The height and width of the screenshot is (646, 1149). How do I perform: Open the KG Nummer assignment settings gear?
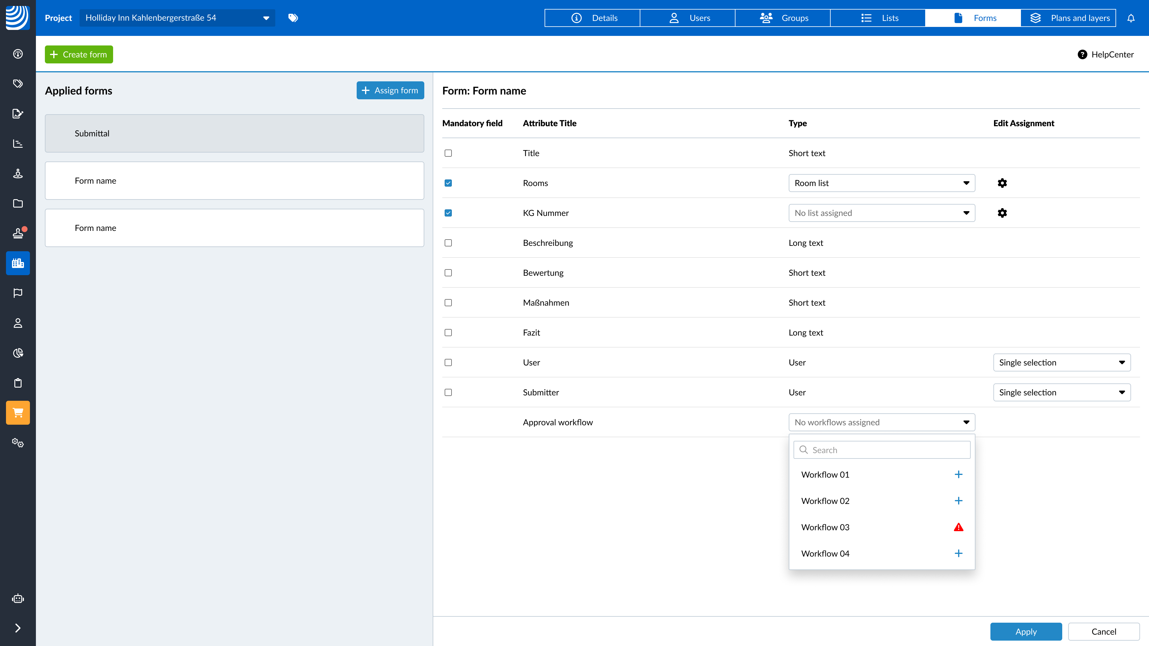click(1002, 213)
